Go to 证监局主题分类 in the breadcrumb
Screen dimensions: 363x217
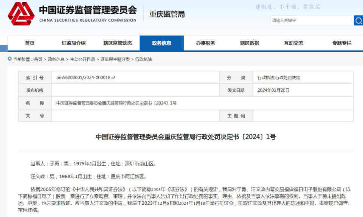(115, 59)
